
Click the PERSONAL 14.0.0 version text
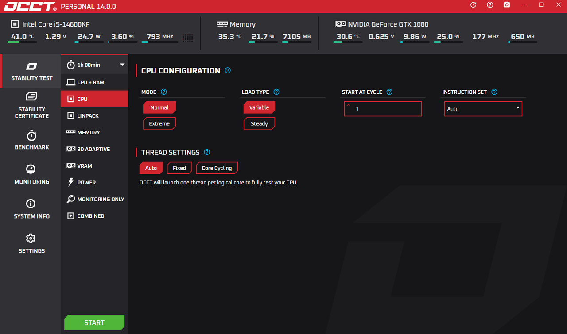click(x=88, y=7)
